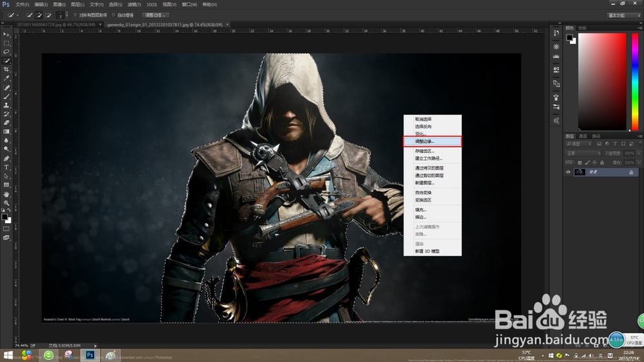Select the Quick Selection tool in toolbox
The image size is (644, 362).
click(6, 60)
